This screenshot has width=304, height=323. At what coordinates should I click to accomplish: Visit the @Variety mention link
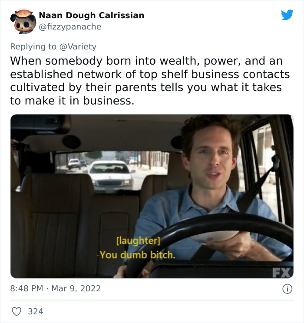click(x=78, y=46)
